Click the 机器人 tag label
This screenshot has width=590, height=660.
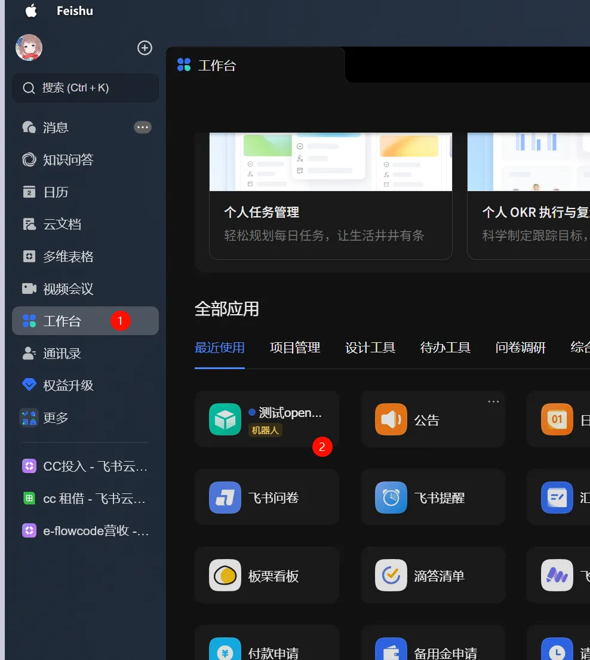(265, 430)
